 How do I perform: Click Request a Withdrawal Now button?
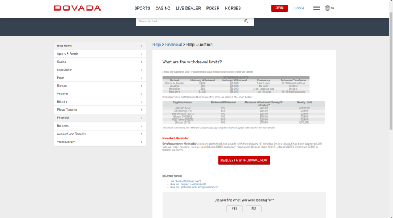[x=244, y=160]
